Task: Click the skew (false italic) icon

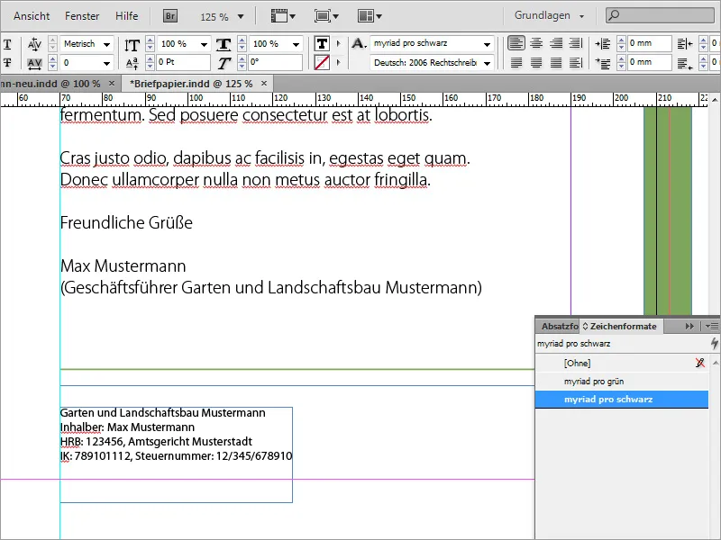Action: [224, 63]
